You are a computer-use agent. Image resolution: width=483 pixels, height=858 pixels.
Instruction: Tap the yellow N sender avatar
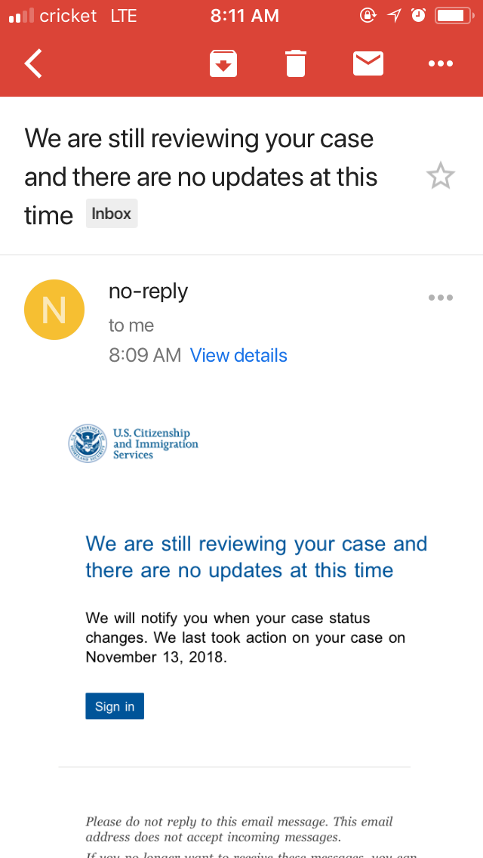click(x=54, y=310)
